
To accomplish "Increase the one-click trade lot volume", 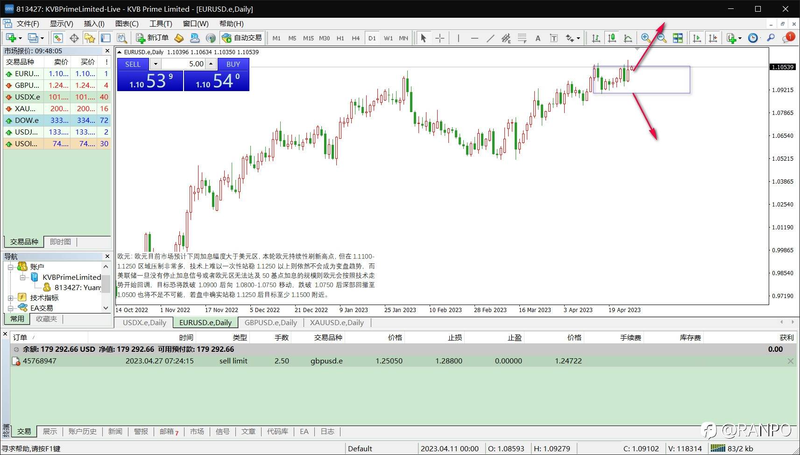I will click(211, 64).
